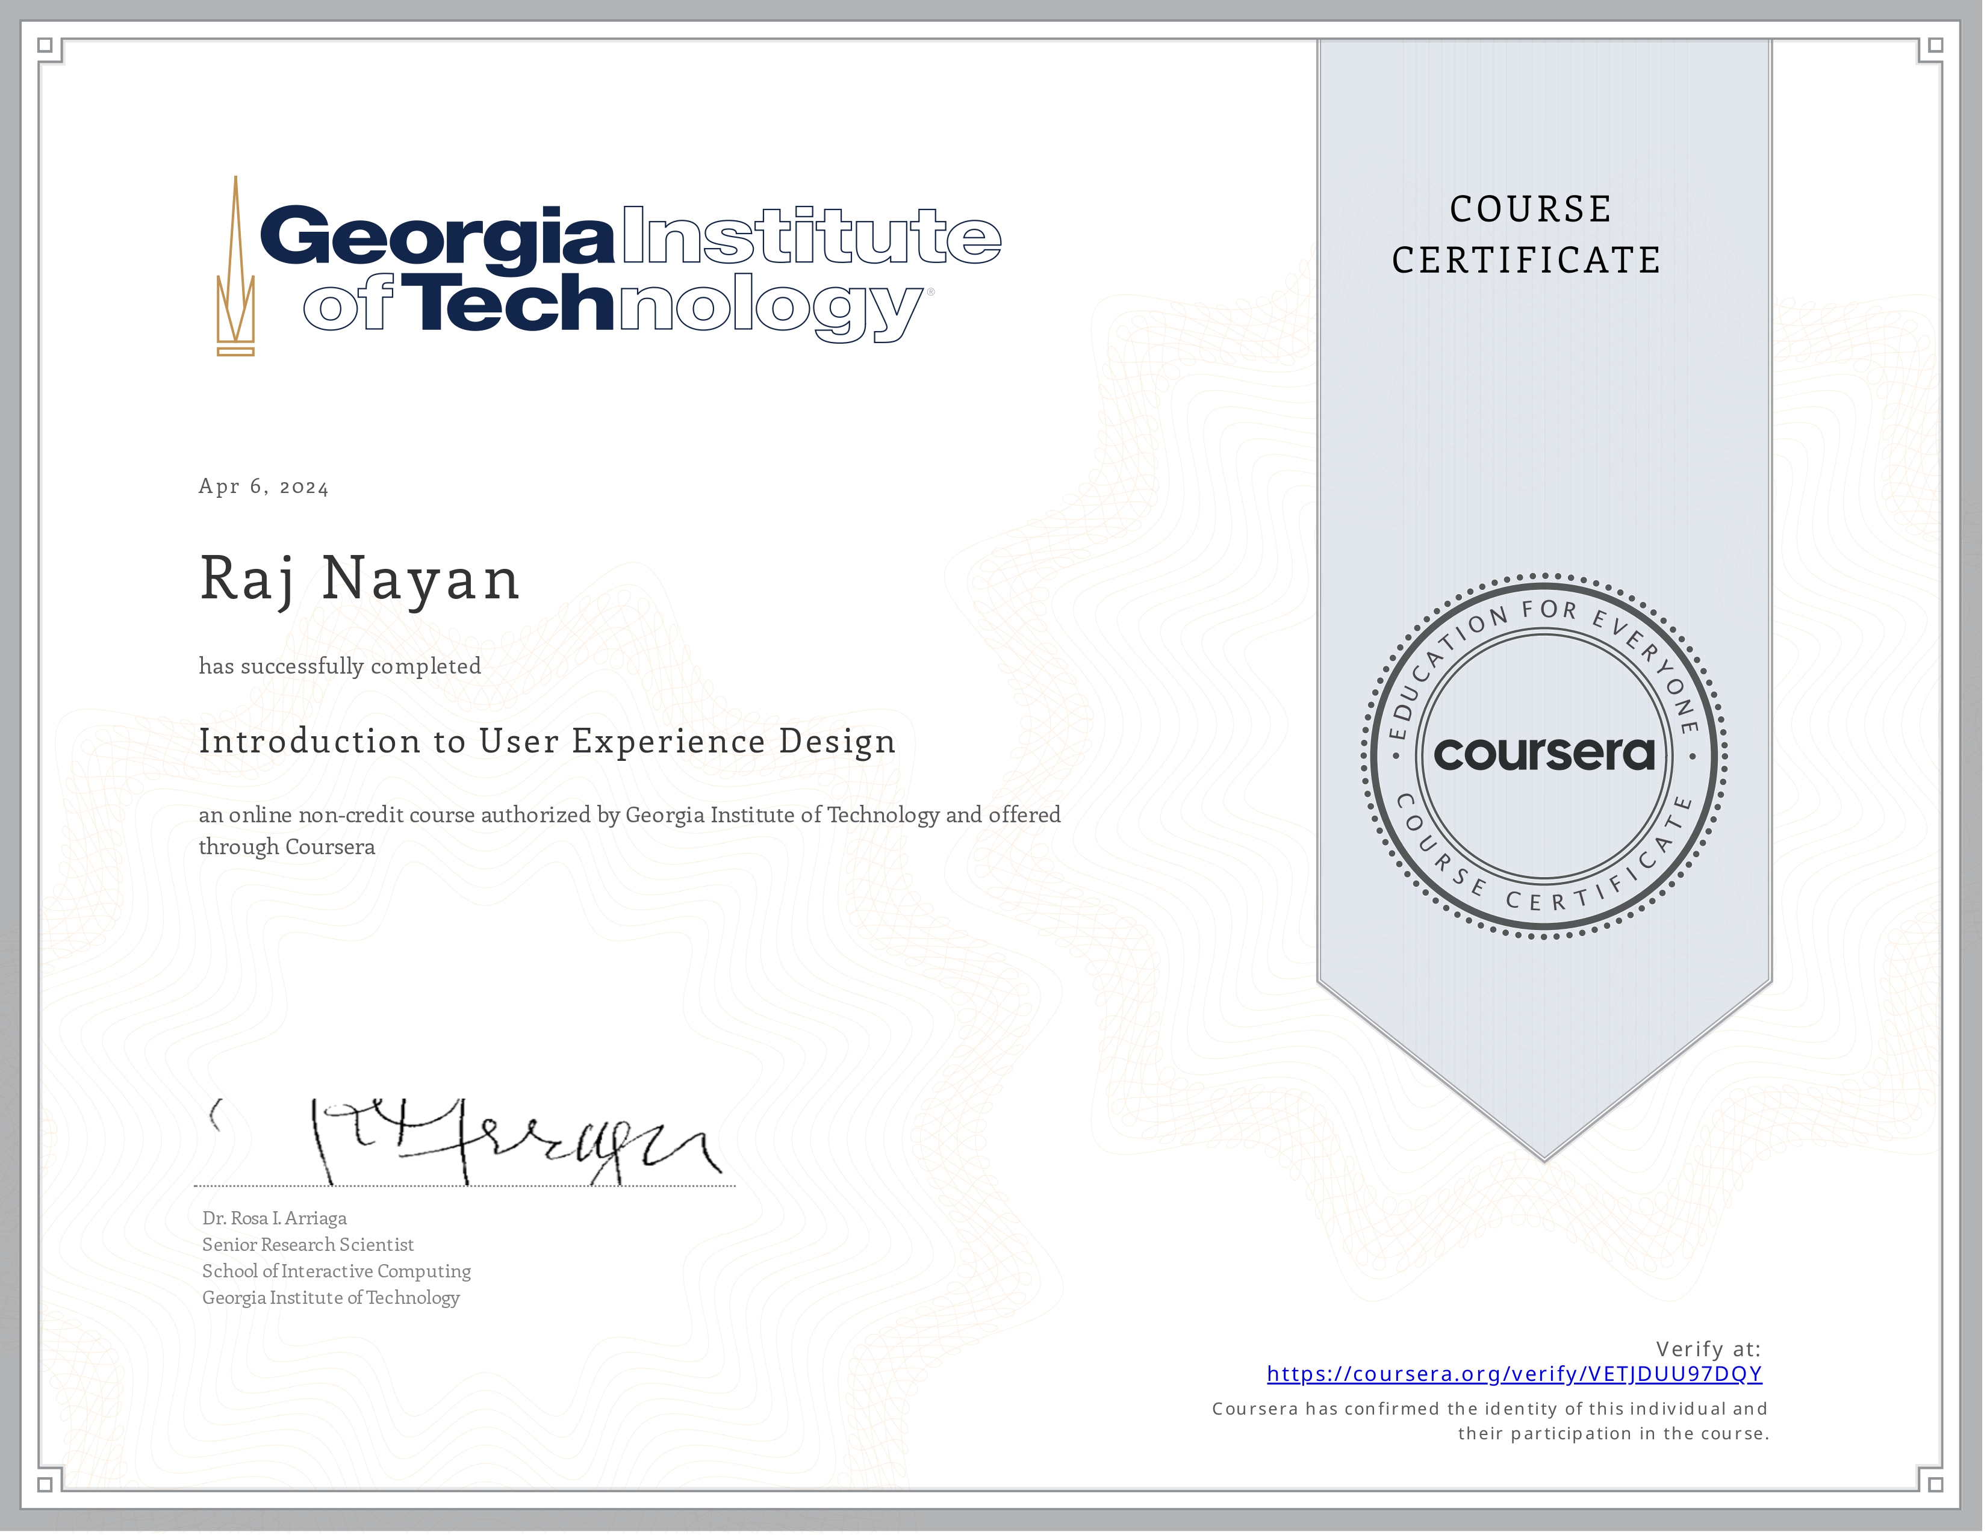Click the date Apr 6, 2024
The width and height of the screenshot is (1987, 1535).
pos(264,486)
